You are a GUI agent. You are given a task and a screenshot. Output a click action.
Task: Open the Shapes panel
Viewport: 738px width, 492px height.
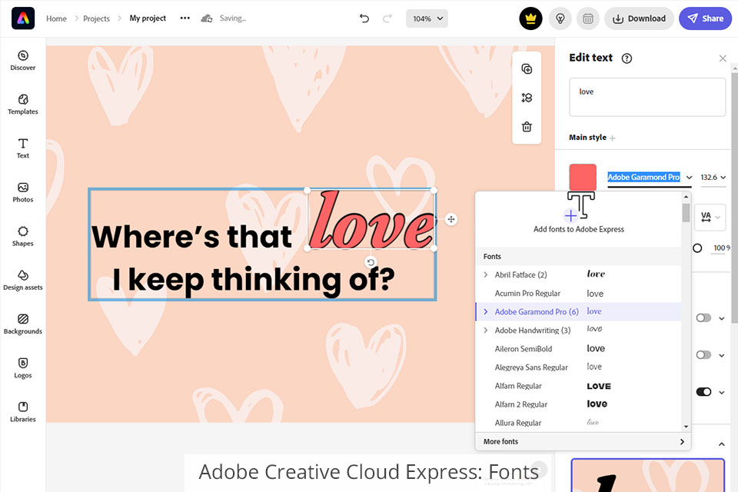coord(22,236)
